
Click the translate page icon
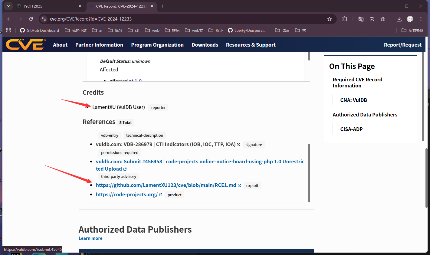361,19
